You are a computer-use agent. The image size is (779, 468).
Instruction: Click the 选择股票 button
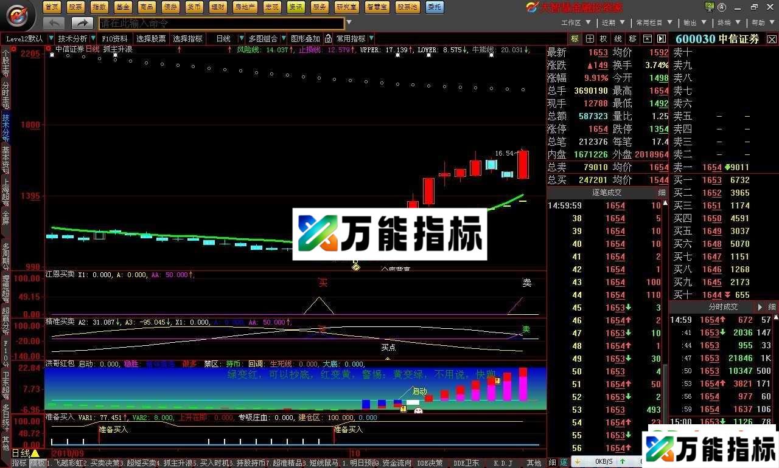[x=153, y=38]
